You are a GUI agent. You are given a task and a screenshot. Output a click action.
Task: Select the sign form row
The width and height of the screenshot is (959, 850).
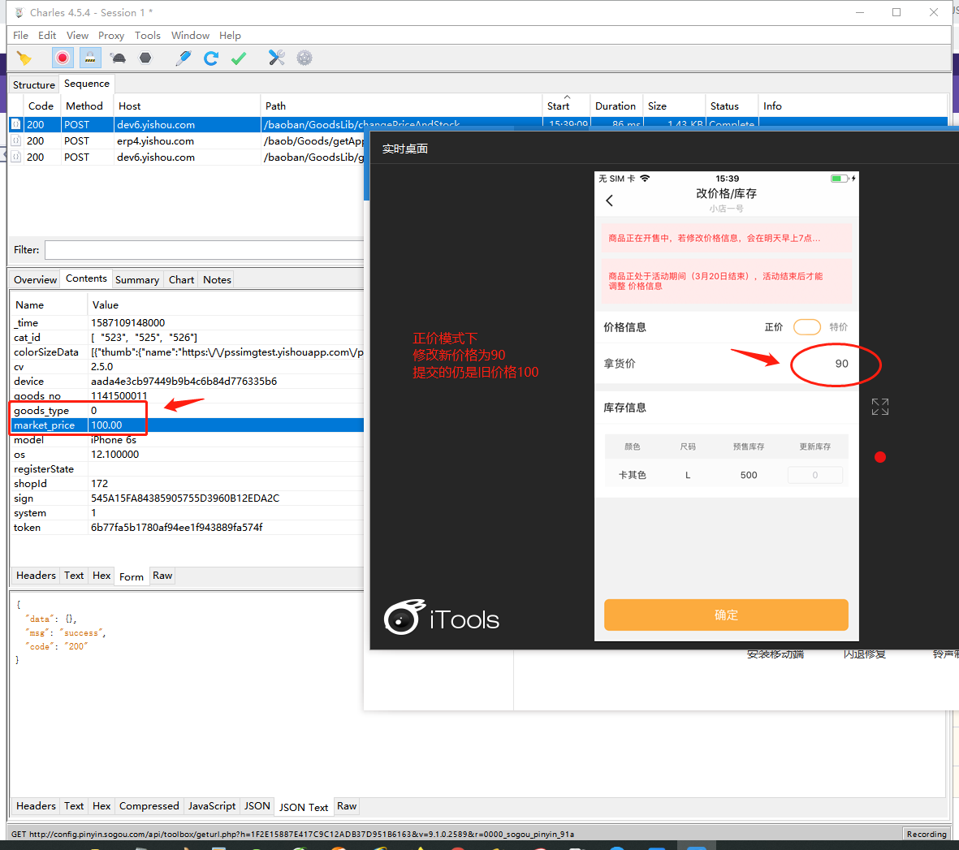187,498
